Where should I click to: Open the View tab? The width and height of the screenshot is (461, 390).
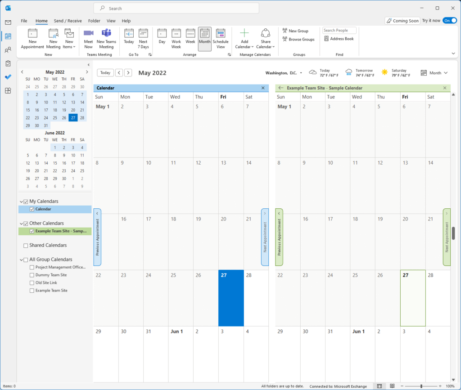coord(111,21)
